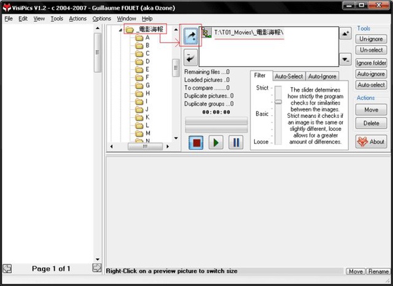Open the Tools menu
The height and width of the screenshot is (286, 393).
57,18
